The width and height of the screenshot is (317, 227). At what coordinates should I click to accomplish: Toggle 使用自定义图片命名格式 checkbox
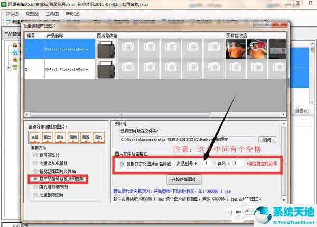[x=123, y=164]
